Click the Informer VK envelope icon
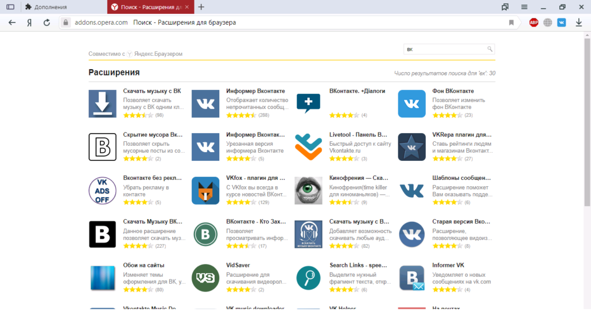Screen dimensions: 591x332 pos(412,278)
